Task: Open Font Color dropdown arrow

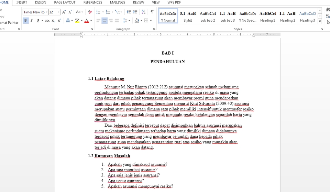Action: click(x=91, y=21)
